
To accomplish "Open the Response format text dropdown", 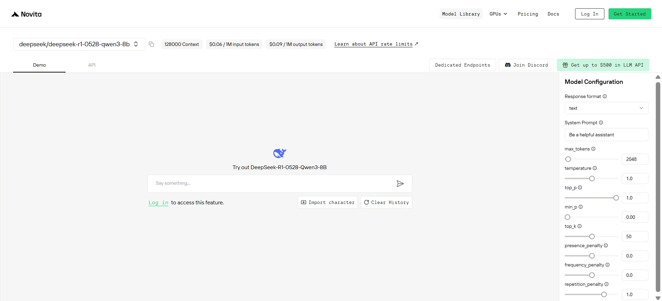I will (x=606, y=108).
